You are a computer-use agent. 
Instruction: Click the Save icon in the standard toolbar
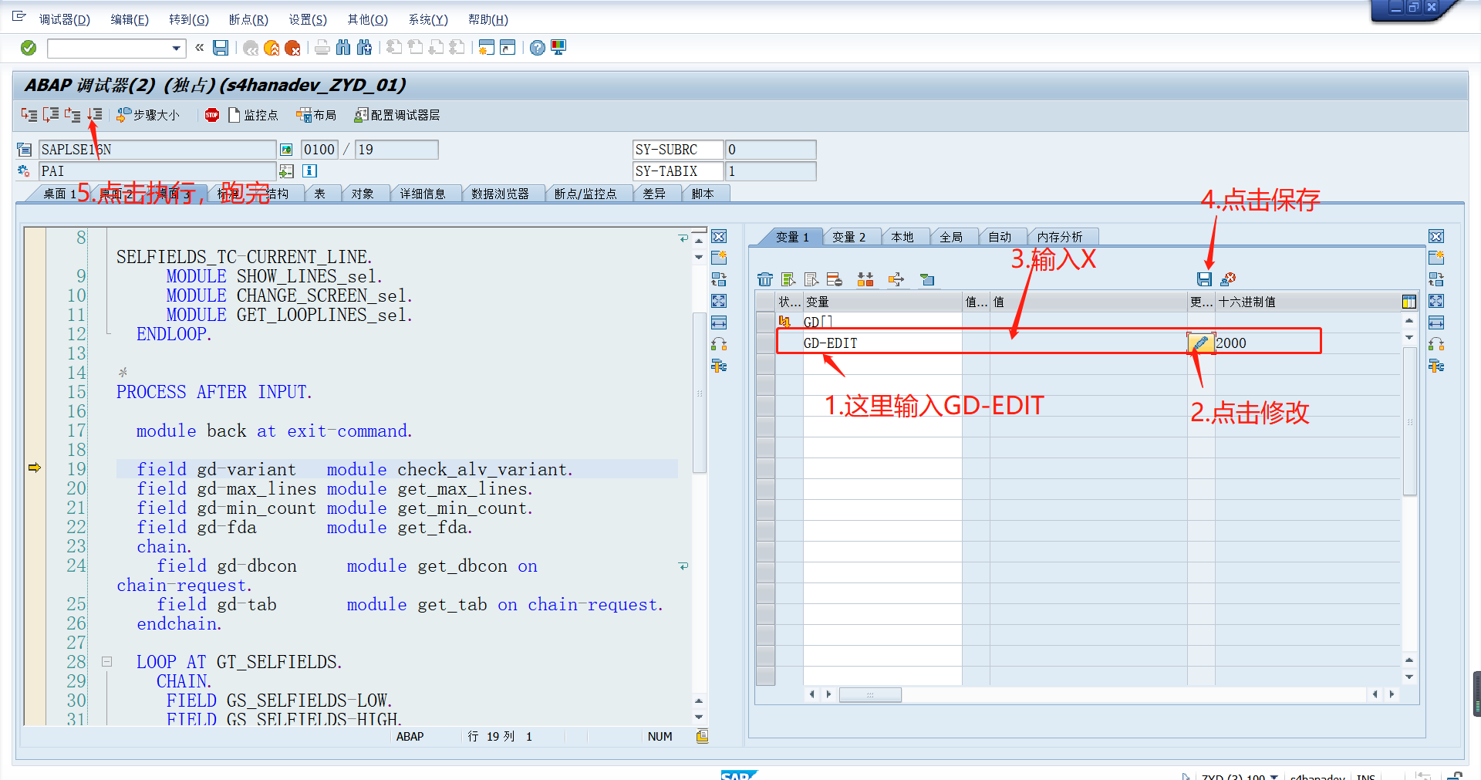[221, 49]
